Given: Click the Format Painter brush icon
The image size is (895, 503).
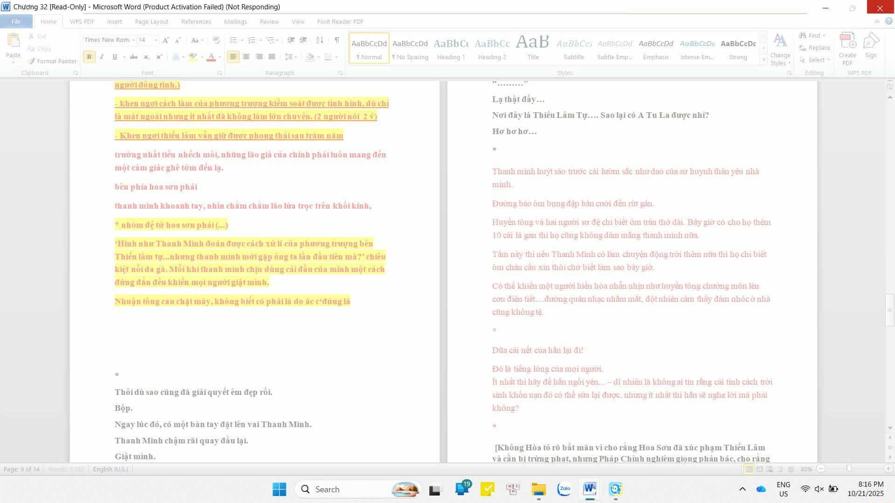Looking at the screenshot, I should (32, 61).
